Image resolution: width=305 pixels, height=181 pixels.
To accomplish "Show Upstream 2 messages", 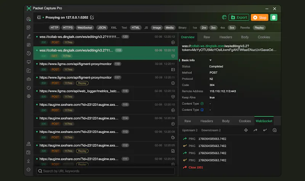I will coord(189,130).
